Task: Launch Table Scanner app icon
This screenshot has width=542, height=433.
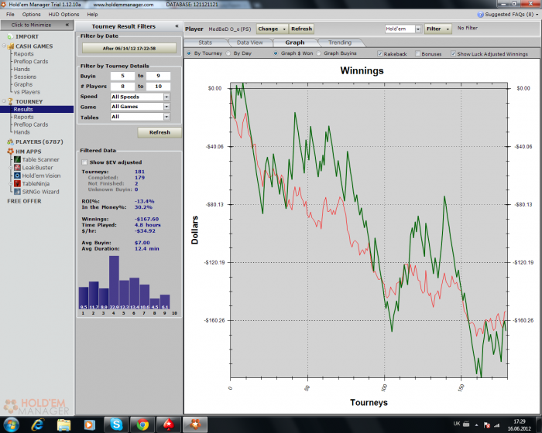Action: click(x=17, y=159)
